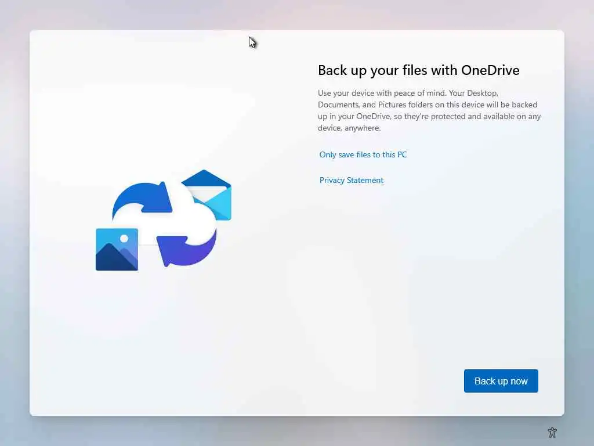Viewport: 594px width, 446px height.
Task: Choose Only save files to this PC
Action: [x=363, y=154]
